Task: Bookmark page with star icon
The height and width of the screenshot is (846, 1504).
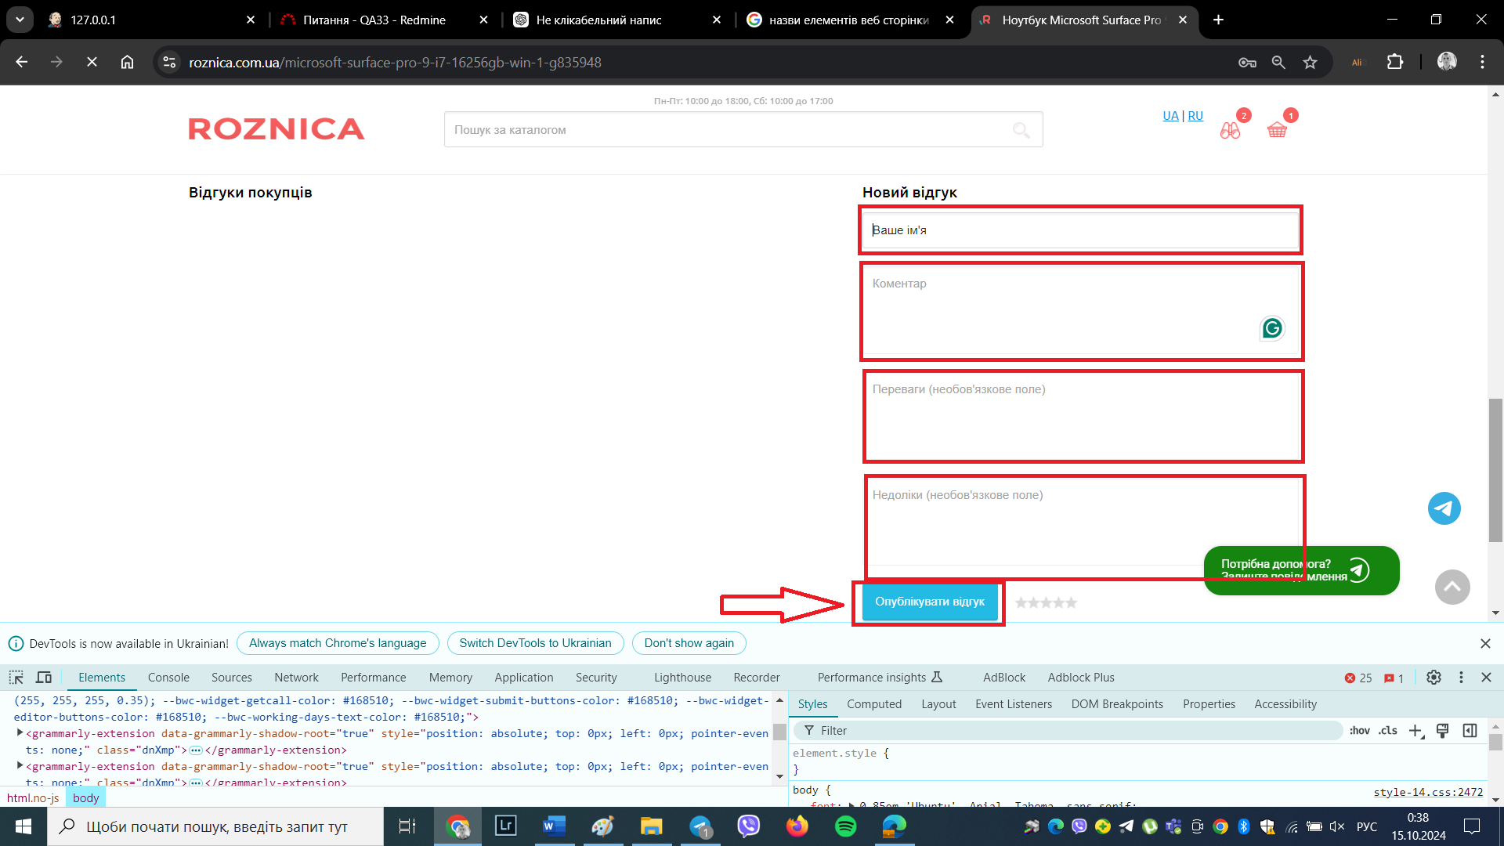Action: click(1310, 62)
